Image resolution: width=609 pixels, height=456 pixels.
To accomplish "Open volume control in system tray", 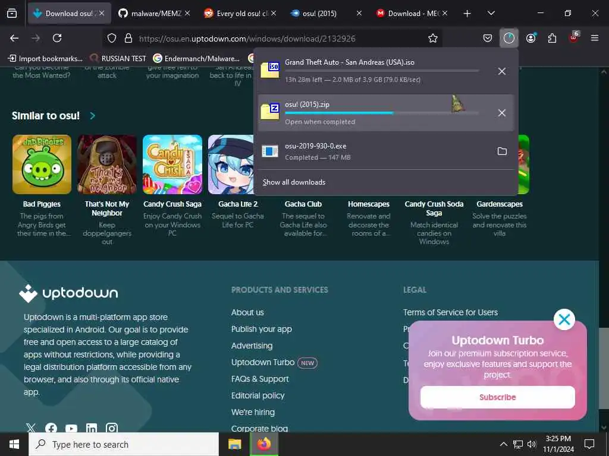I will pos(532,444).
